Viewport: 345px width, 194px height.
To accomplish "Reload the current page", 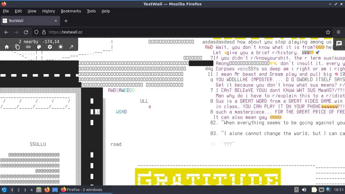I will (x=26, y=32).
